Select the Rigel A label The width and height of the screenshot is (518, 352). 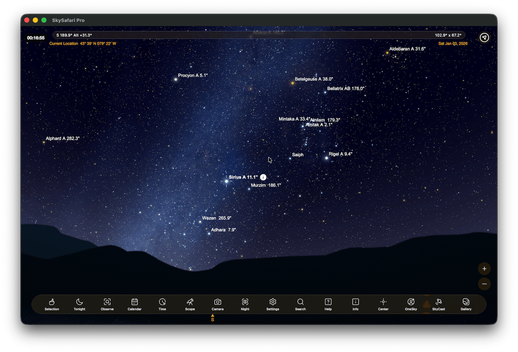pos(340,154)
